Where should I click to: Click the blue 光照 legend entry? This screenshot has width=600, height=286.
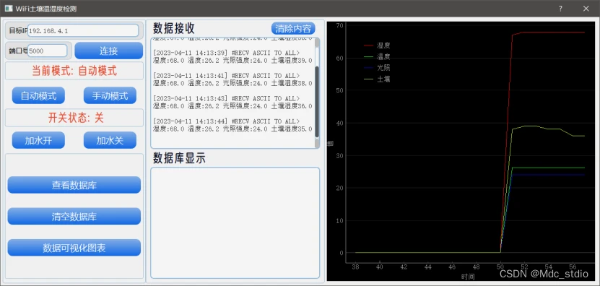pos(377,68)
